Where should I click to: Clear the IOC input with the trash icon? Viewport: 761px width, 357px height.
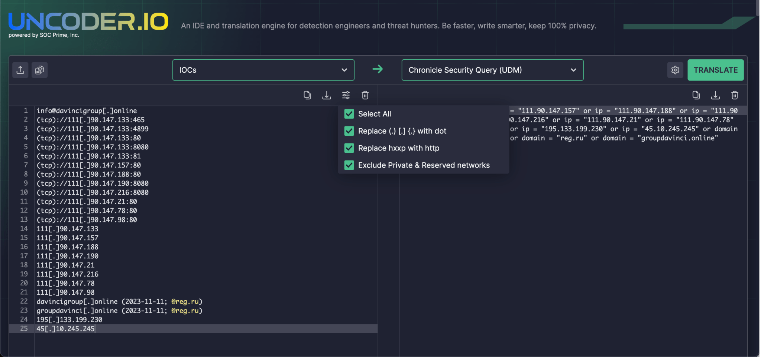[365, 95]
